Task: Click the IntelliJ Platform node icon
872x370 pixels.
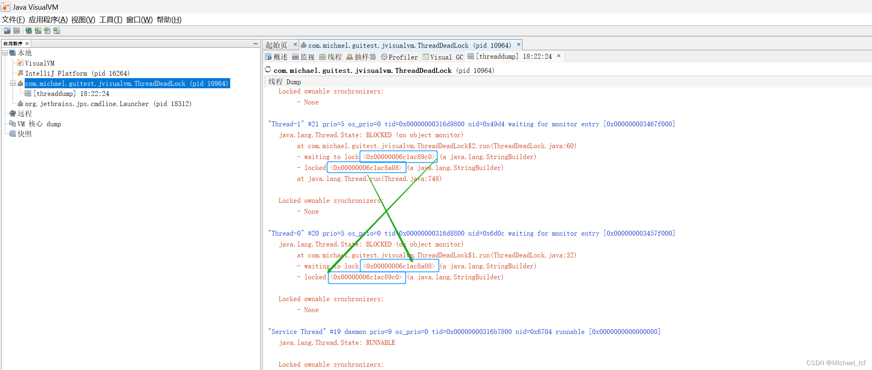Action: 20,73
